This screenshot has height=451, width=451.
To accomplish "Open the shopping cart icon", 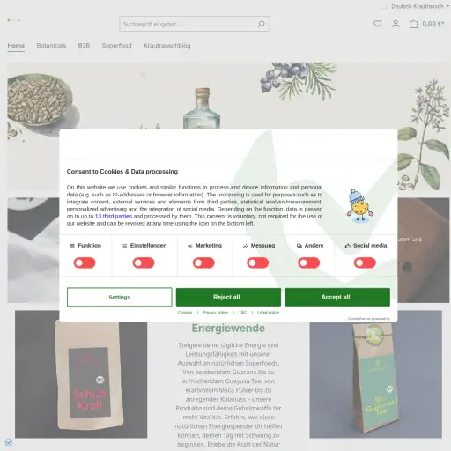I will click(x=413, y=24).
